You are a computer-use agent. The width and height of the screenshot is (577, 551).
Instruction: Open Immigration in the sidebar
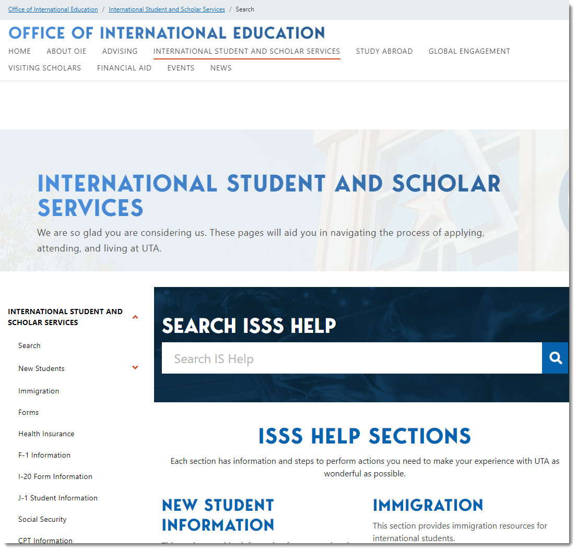pyautogui.click(x=39, y=391)
